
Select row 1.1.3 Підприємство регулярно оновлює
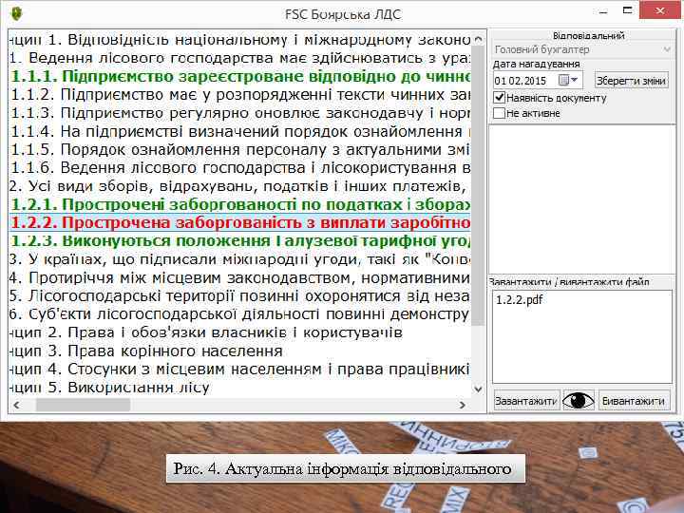[x=239, y=113]
